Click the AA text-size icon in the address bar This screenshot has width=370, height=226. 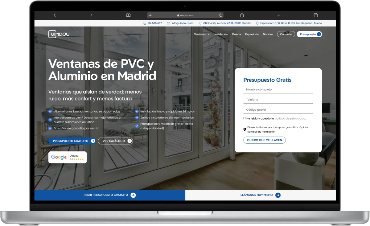coord(150,15)
